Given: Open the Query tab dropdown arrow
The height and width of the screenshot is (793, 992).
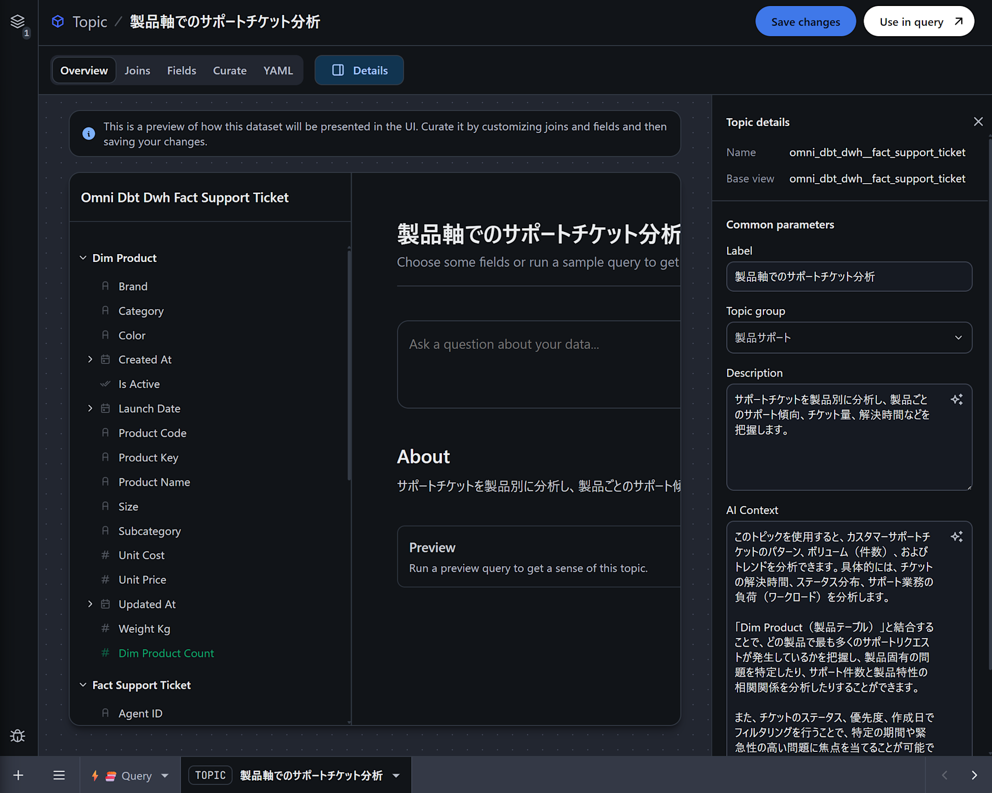Looking at the screenshot, I should coord(165,776).
